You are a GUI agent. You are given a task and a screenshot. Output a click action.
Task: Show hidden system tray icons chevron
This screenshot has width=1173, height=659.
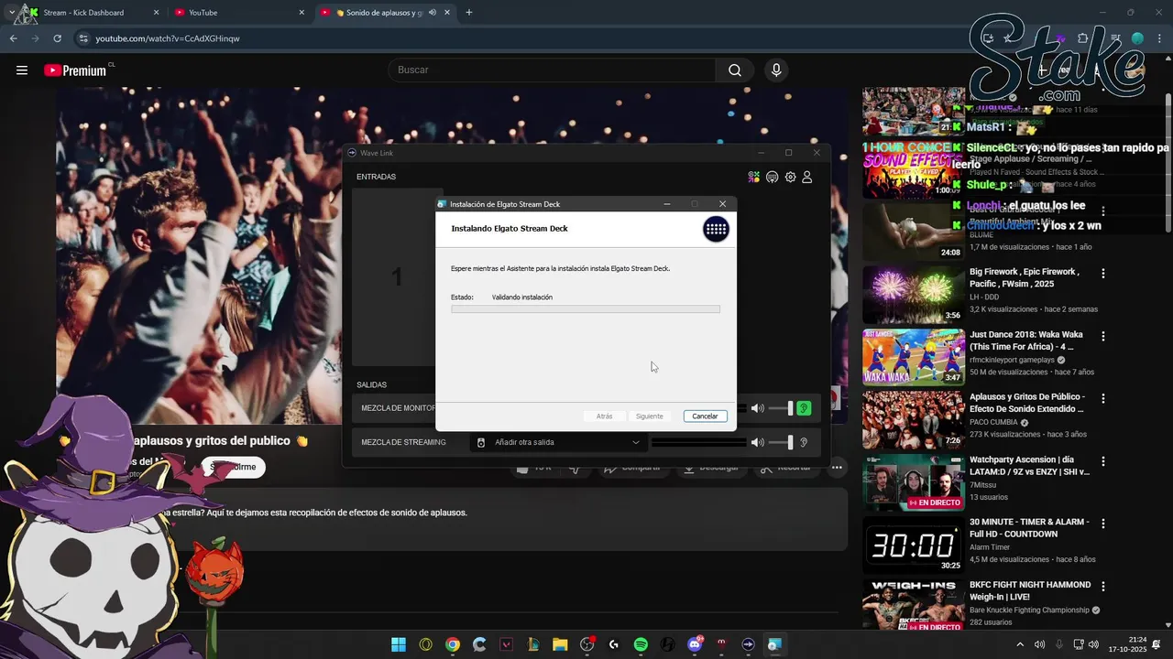tap(1021, 644)
